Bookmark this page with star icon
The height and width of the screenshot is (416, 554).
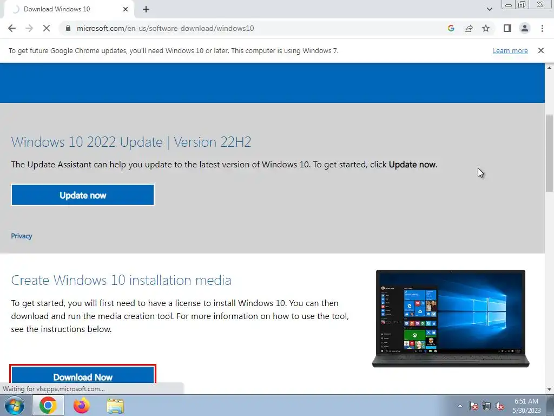coord(486,28)
